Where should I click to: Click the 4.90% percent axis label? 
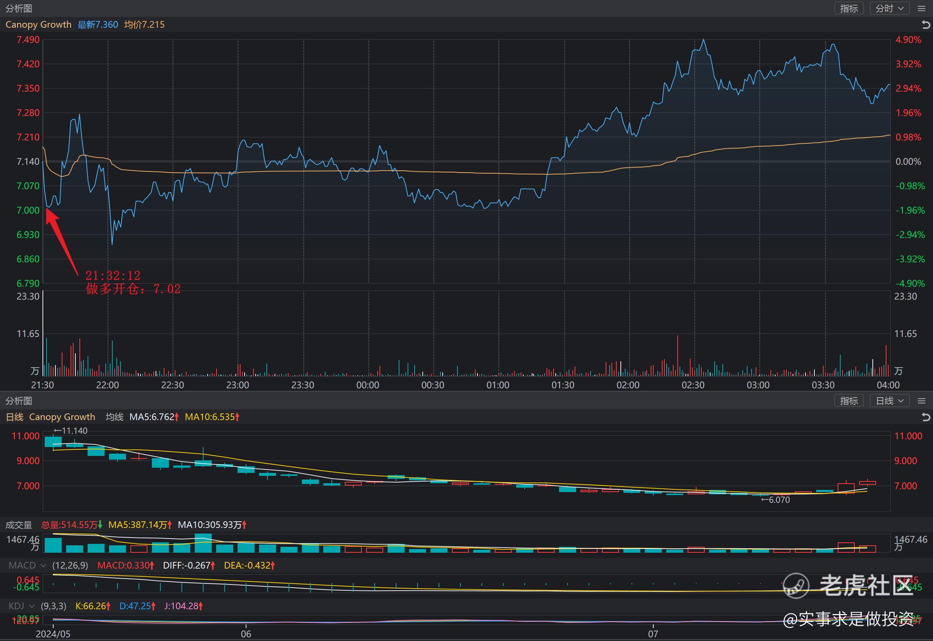pos(909,40)
